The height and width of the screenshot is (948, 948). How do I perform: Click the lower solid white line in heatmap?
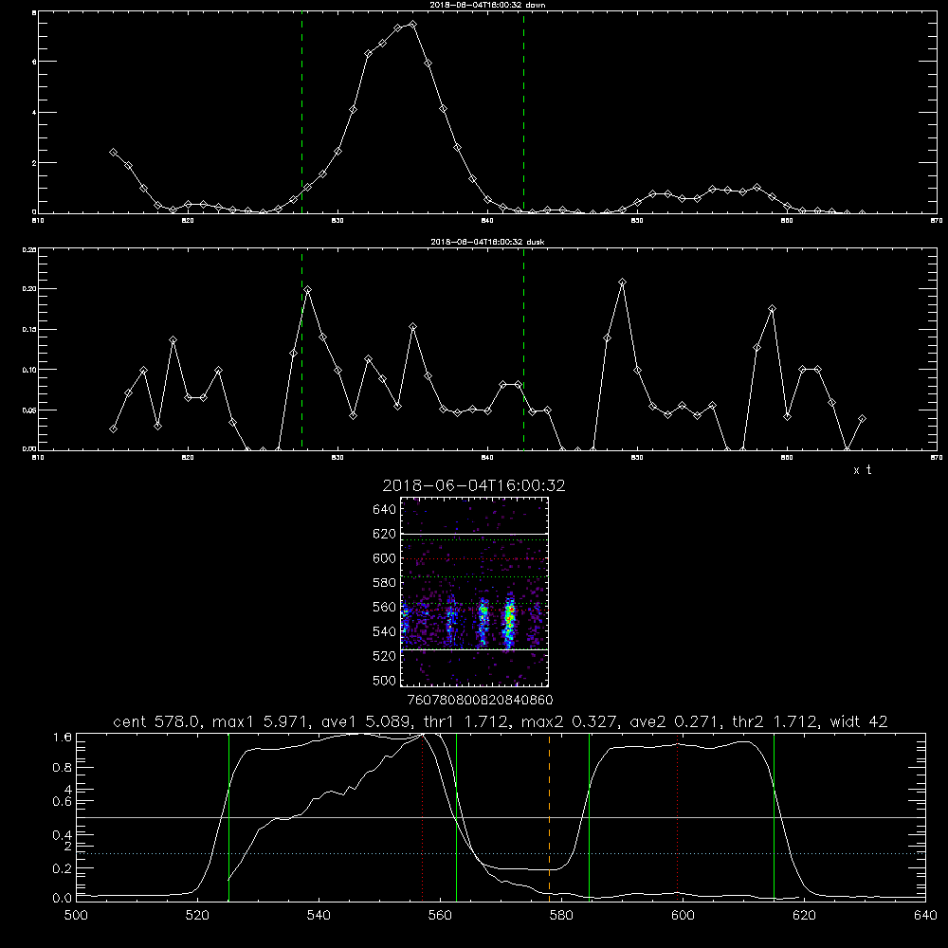click(x=475, y=650)
